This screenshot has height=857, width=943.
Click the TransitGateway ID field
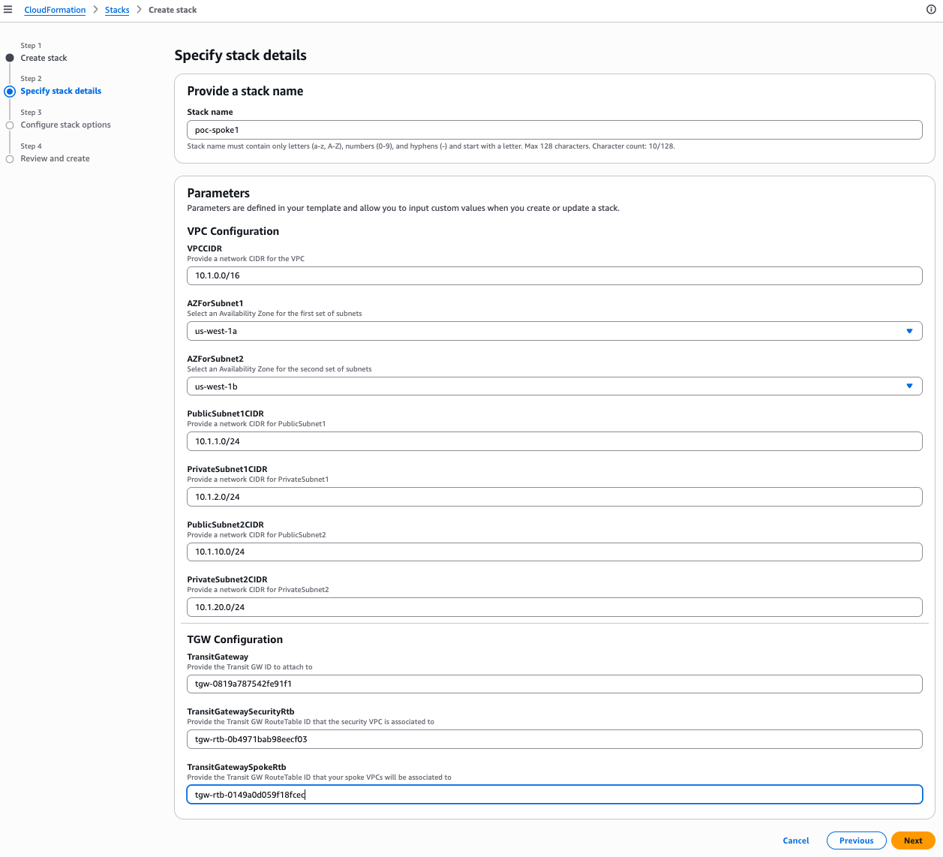[x=554, y=684]
